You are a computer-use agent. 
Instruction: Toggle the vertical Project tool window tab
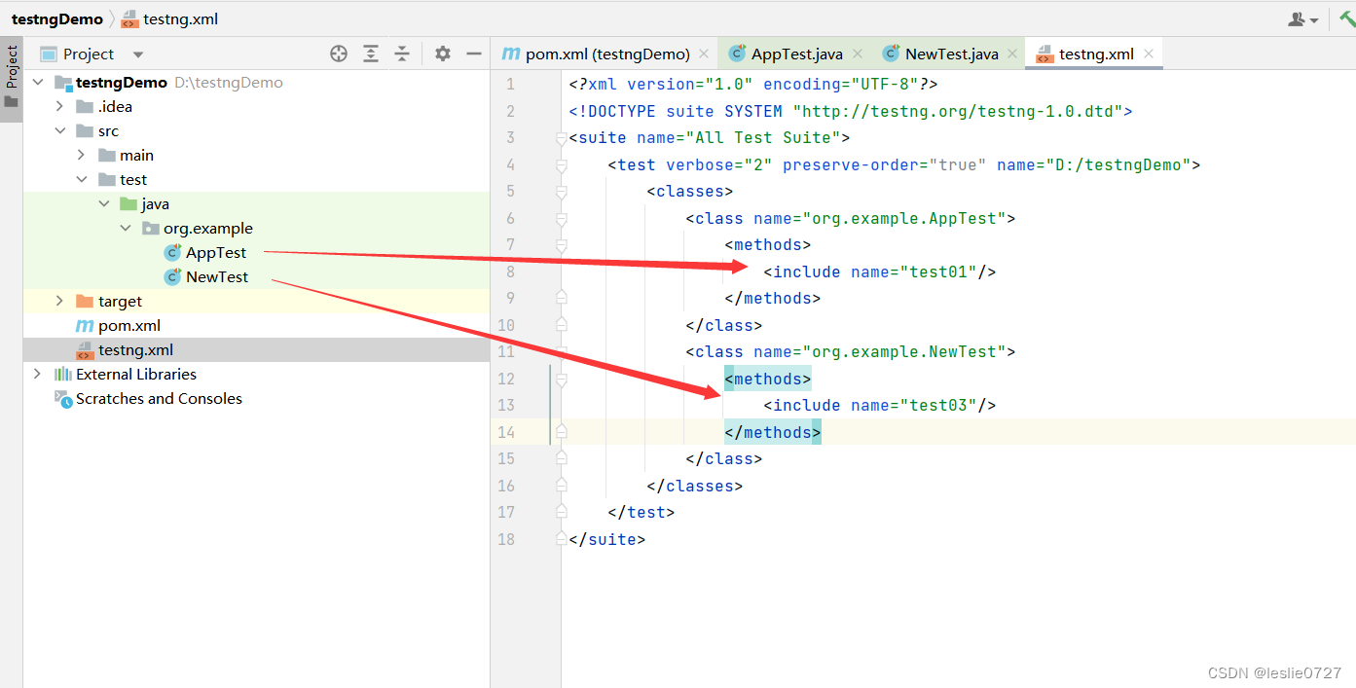coord(12,80)
